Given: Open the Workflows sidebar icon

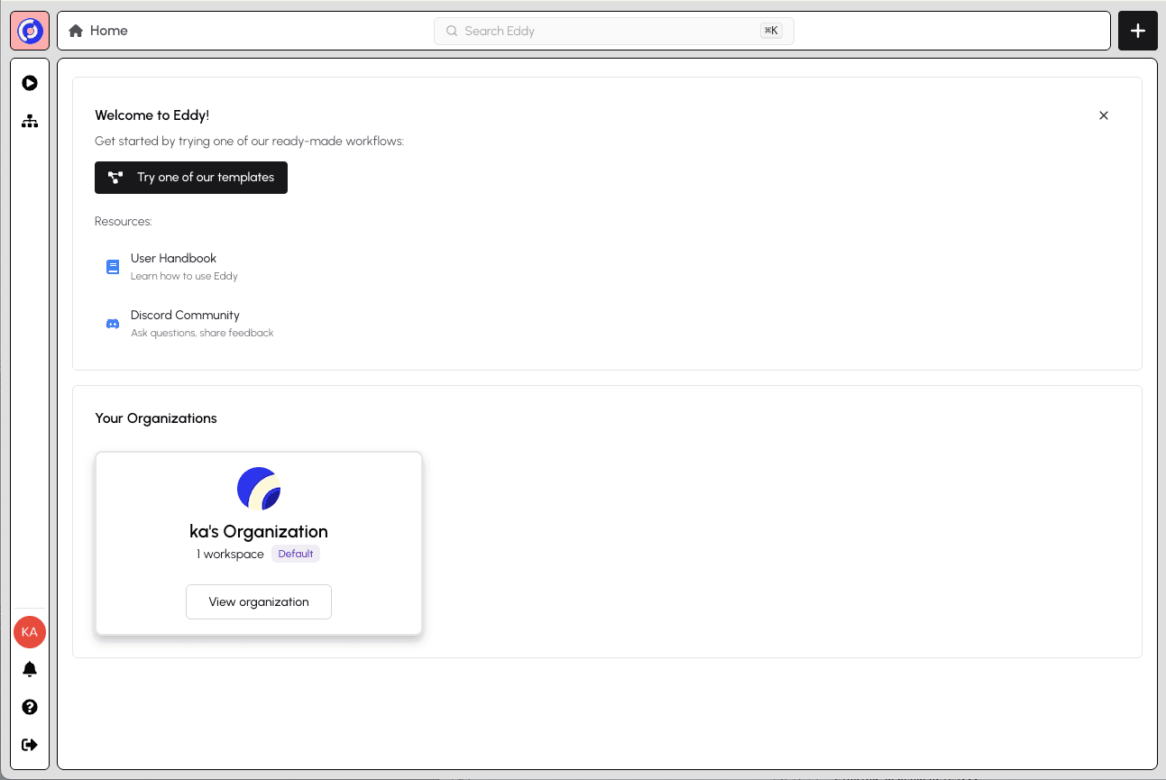Looking at the screenshot, I should click(x=30, y=120).
